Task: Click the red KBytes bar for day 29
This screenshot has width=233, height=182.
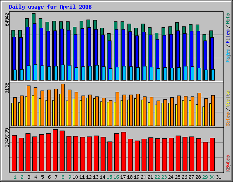Action: point(205,157)
